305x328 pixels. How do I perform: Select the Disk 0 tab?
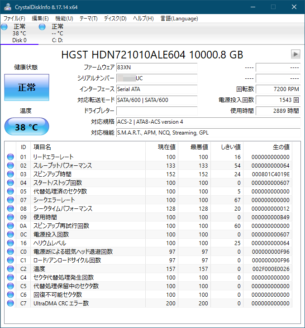[19, 34]
